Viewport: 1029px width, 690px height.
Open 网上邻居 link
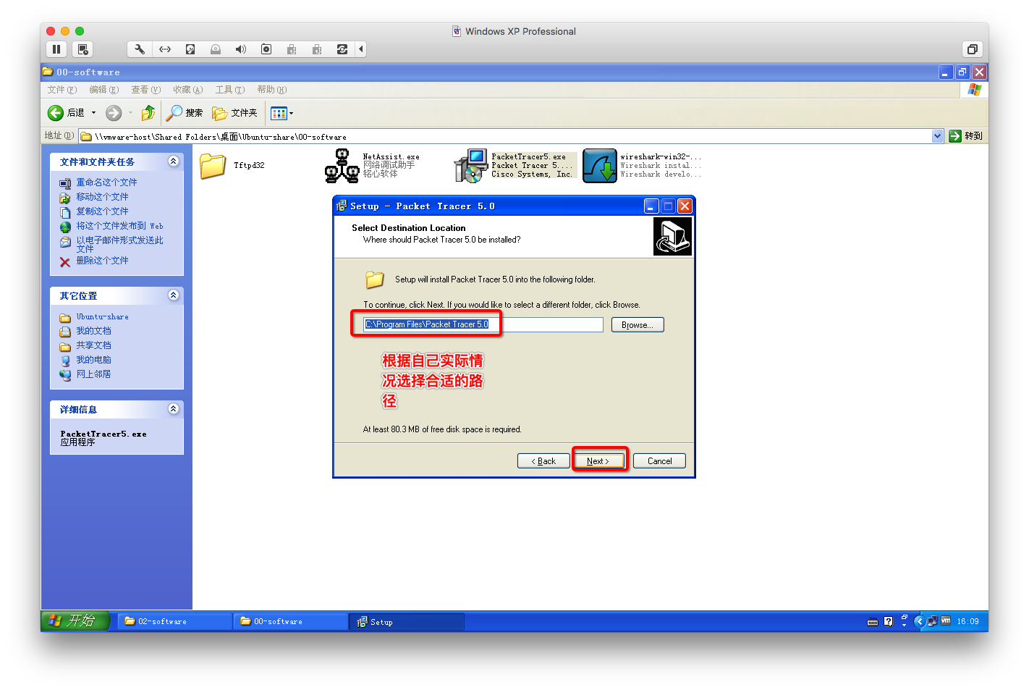[x=93, y=374]
